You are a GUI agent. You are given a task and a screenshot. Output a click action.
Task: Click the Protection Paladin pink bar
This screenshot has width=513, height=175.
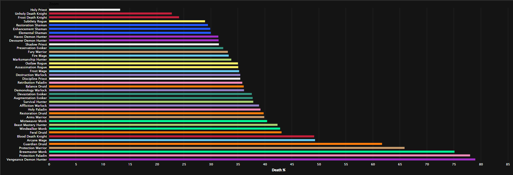(x=259, y=155)
